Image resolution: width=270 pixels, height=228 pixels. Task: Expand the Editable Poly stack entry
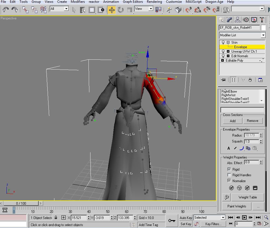coord(223,61)
